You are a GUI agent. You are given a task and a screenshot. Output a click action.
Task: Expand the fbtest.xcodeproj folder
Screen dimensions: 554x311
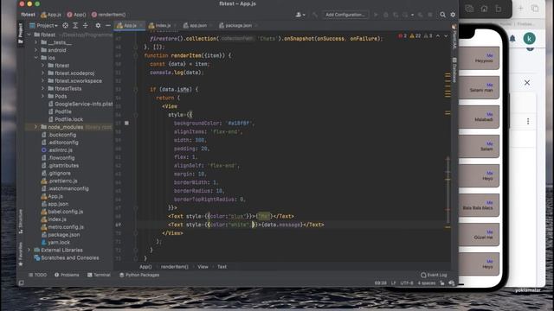pyautogui.click(x=42, y=73)
